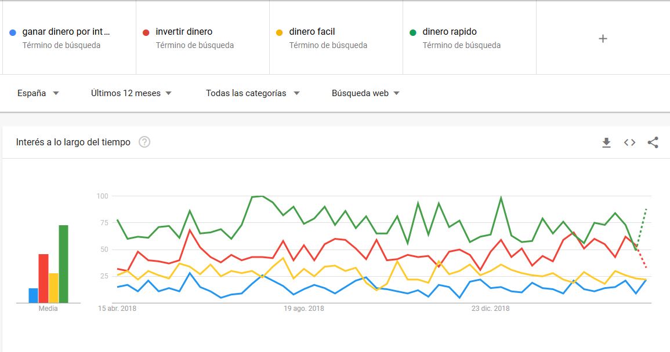Click the yellow dot beside dinero facil

280,32
